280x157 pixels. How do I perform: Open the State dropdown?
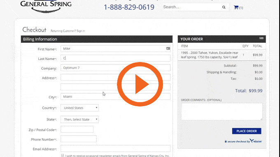(x=79, y=120)
